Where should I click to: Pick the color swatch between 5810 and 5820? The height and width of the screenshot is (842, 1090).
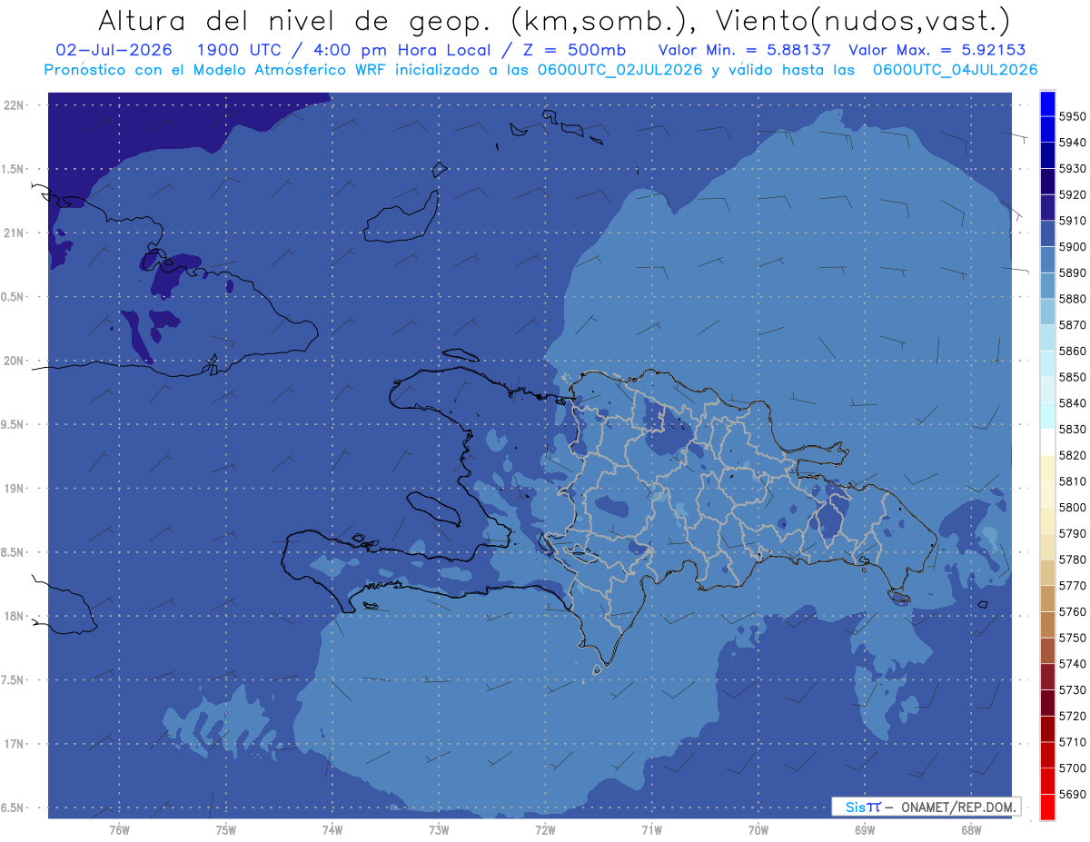point(1047,469)
